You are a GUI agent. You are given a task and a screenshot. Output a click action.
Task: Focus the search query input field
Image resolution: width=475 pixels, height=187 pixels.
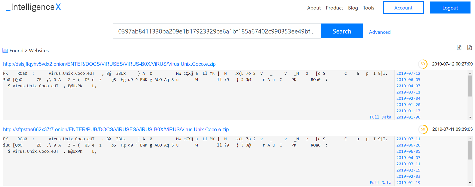[x=217, y=31]
